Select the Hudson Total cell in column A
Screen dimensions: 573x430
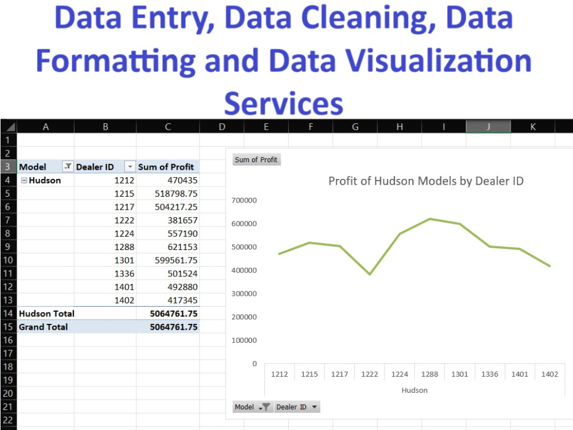[46, 314]
